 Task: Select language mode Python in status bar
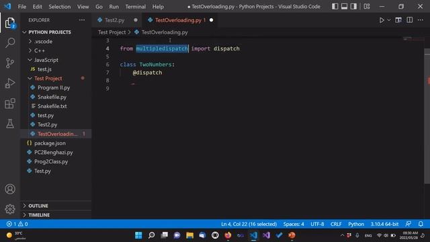pyautogui.click(x=356, y=224)
